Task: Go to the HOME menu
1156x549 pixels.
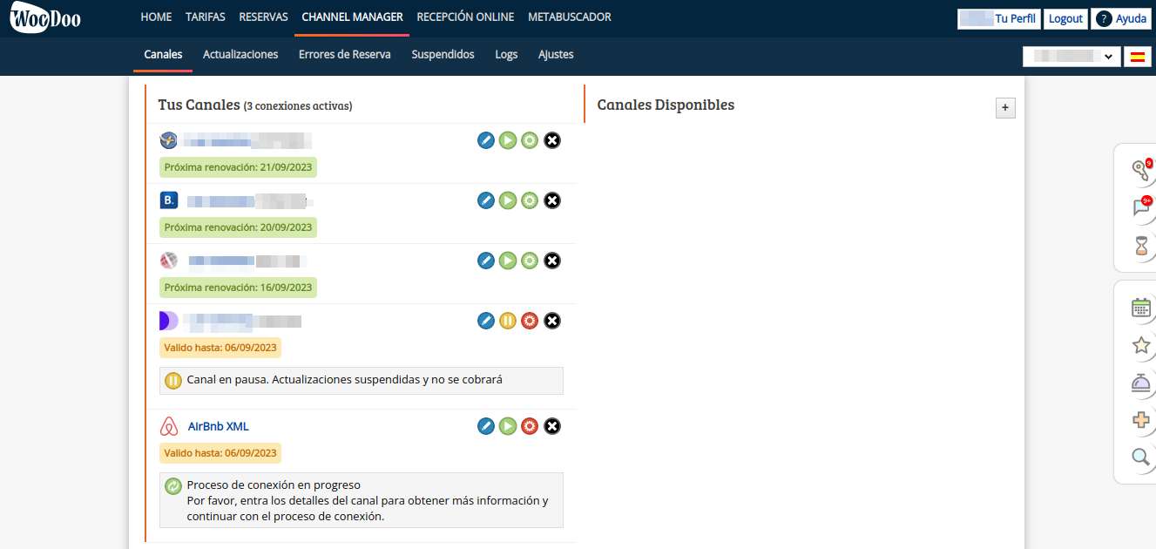Action: point(156,17)
